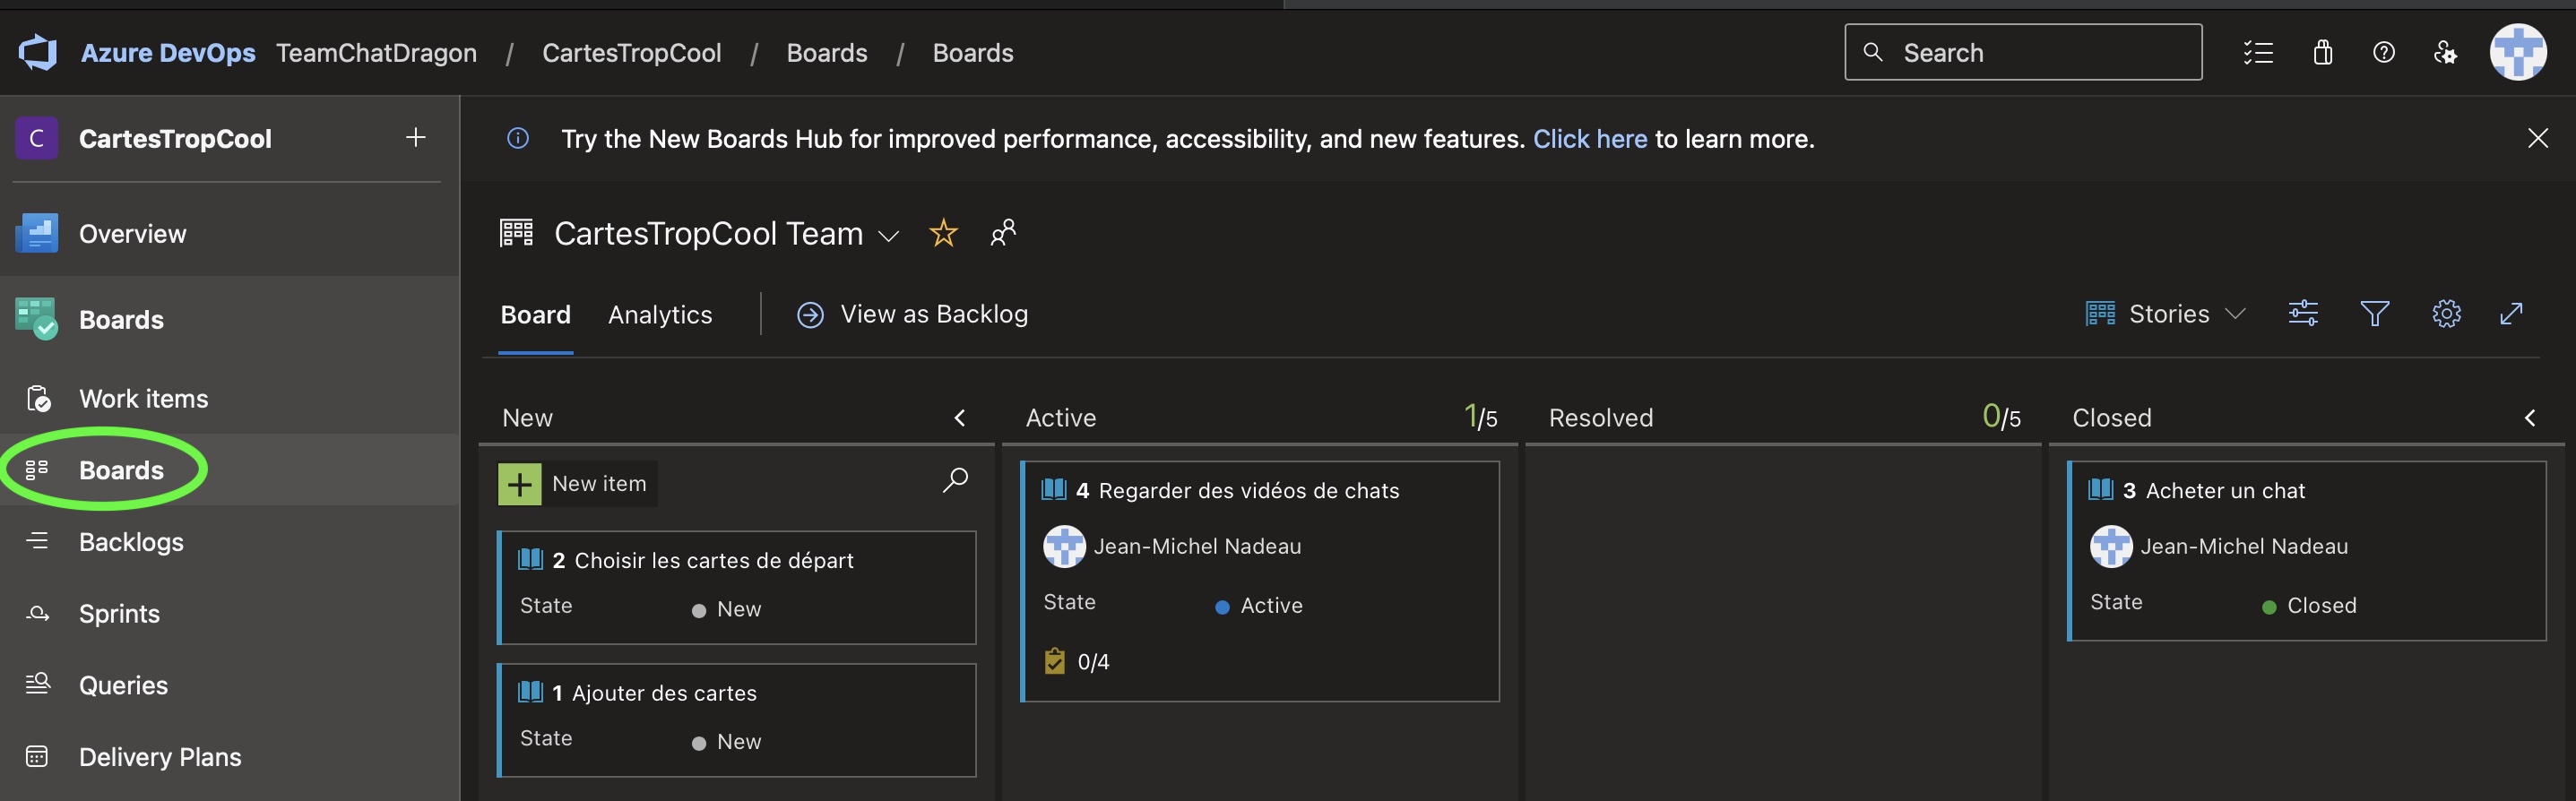
Task: Click user story icon on card 3
Action: tap(2100, 490)
